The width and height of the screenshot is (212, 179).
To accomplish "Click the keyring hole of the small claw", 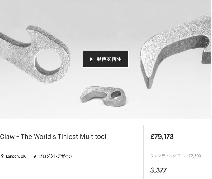I will pos(116,94).
